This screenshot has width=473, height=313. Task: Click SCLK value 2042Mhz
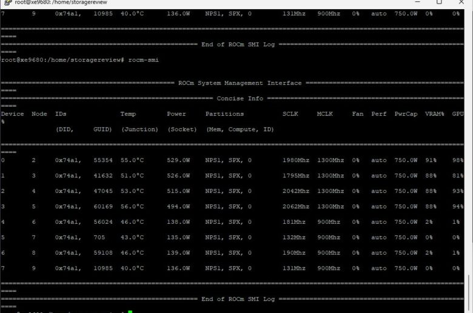pyautogui.click(x=296, y=191)
